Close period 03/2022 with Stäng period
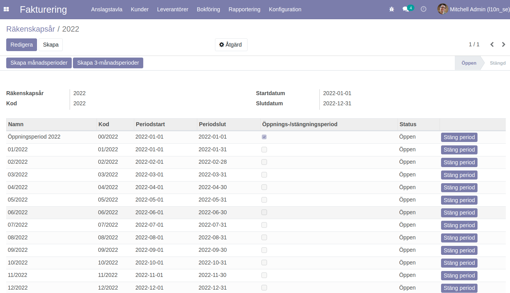510x293 pixels. click(x=459, y=175)
